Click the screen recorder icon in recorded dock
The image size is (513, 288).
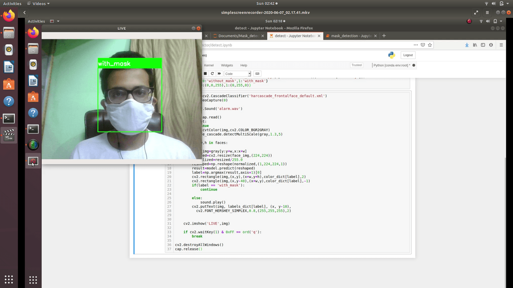33,161
